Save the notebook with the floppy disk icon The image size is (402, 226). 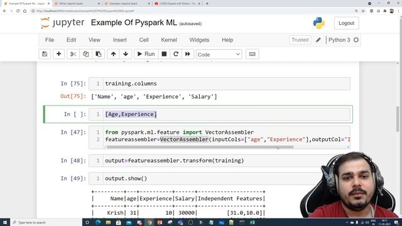tap(45, 54)
